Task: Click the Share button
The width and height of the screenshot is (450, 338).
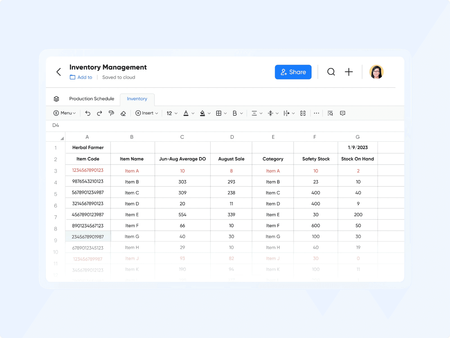Action: click(293, 72)
